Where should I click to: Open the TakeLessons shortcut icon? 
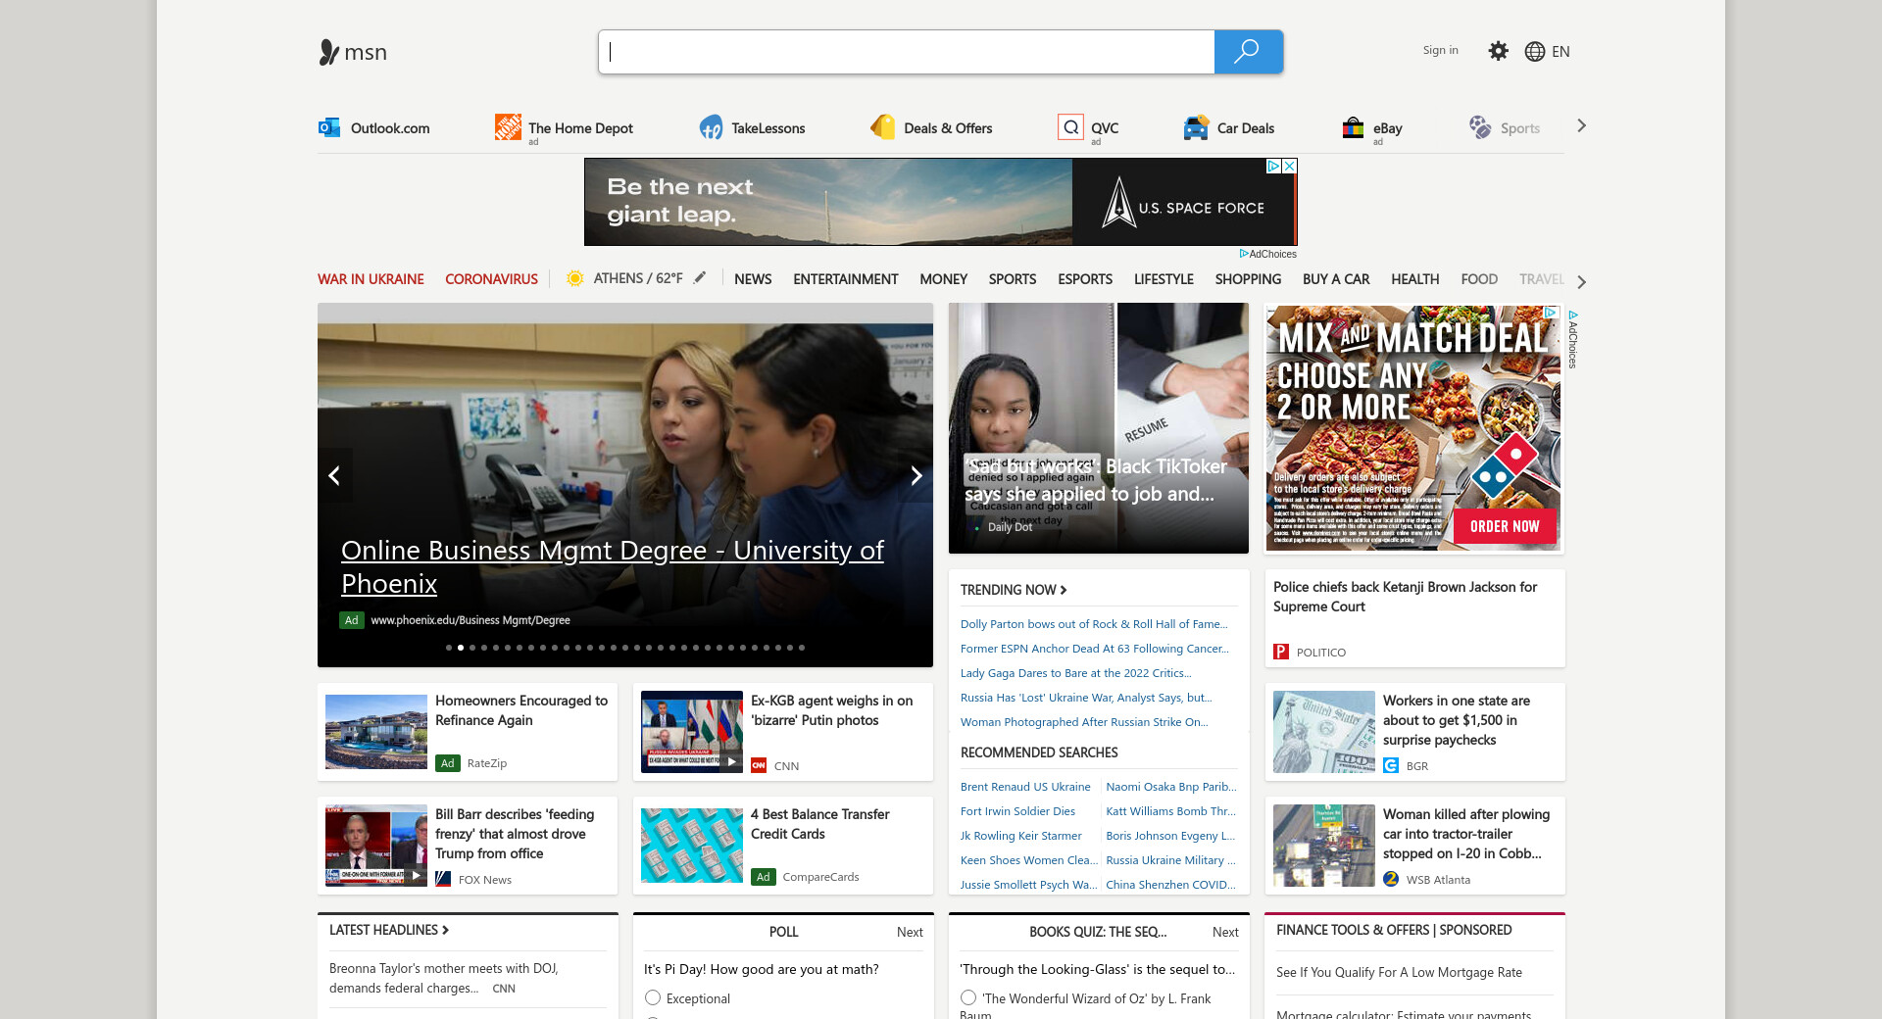click(711, 127)
